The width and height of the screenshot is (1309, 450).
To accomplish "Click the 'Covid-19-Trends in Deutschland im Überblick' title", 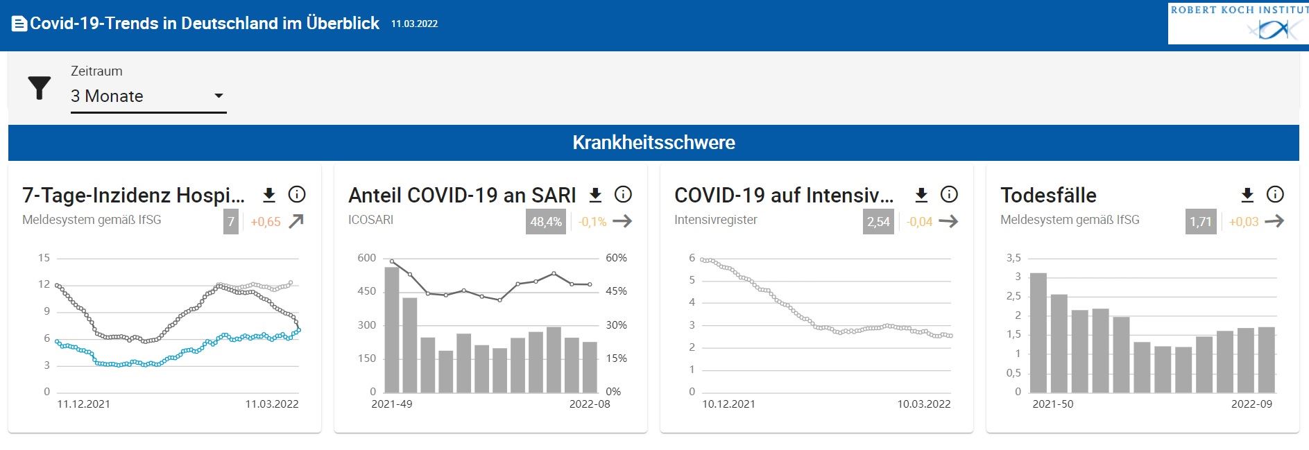I will point(205,24).
